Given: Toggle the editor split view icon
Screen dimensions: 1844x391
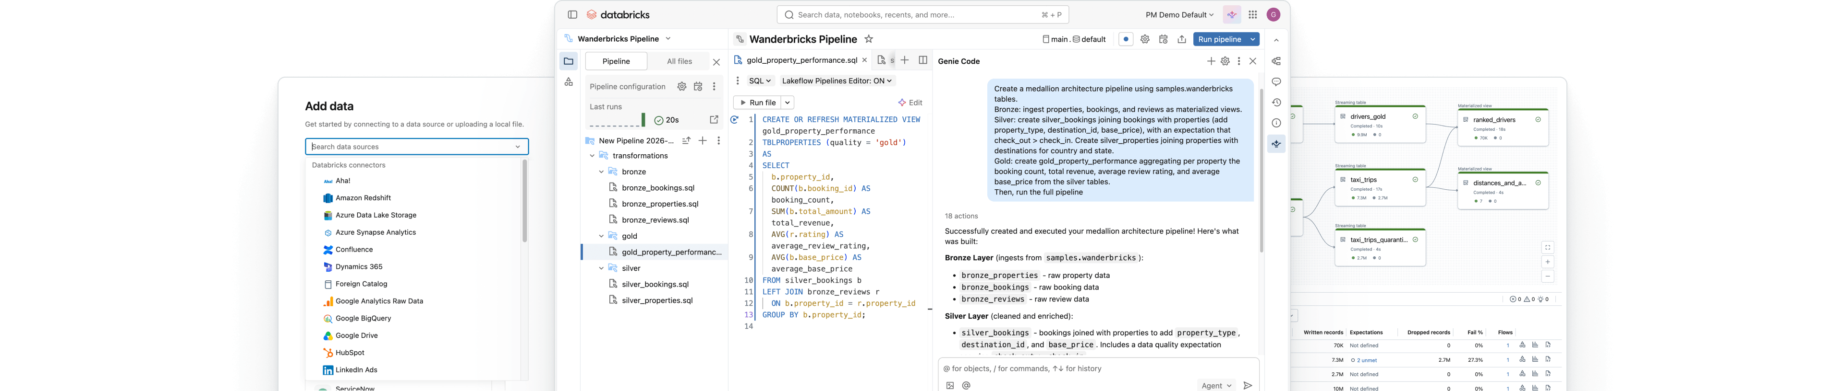Looking at the screenshot, I should click(922, 60).
